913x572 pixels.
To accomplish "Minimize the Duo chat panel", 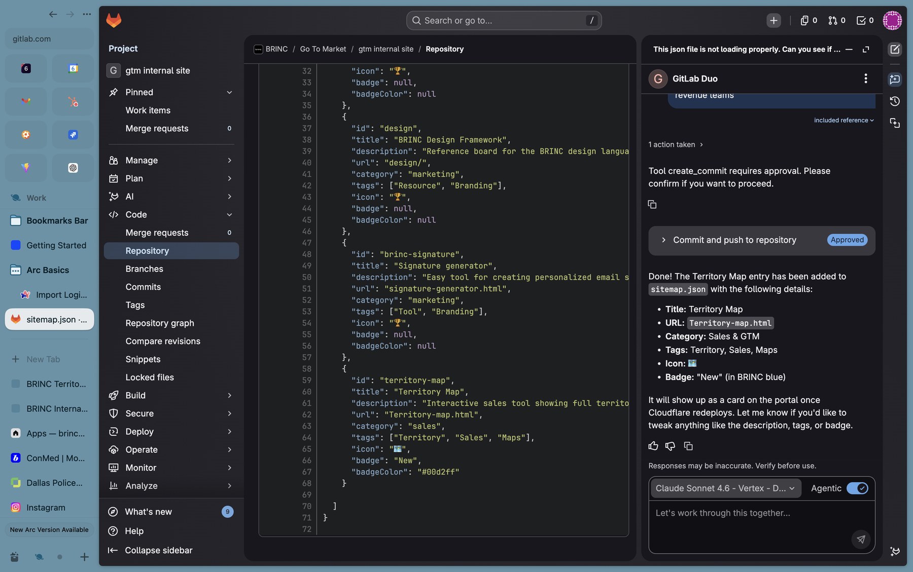I will [x=849, y=49].
